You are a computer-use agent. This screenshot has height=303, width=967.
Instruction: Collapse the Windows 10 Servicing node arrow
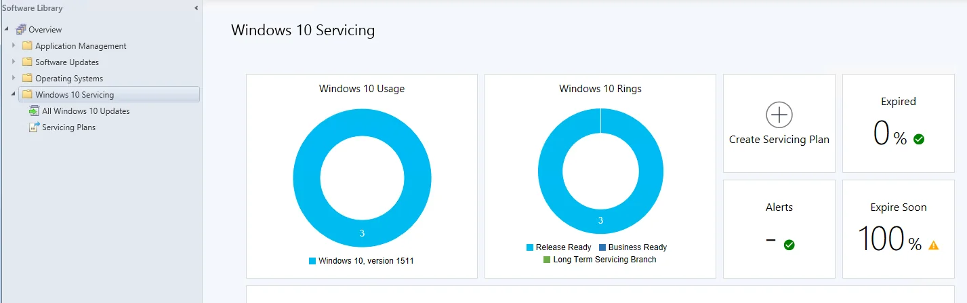[13, 94]
